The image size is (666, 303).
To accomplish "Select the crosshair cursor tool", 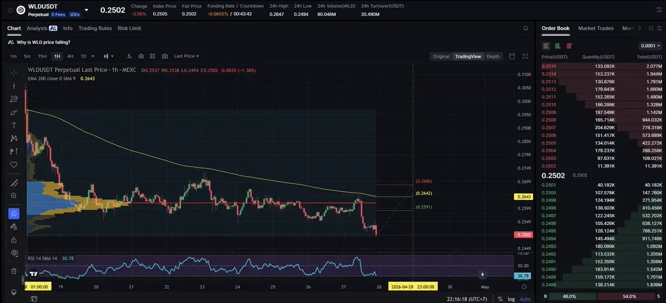I will (x=14, y=73).
